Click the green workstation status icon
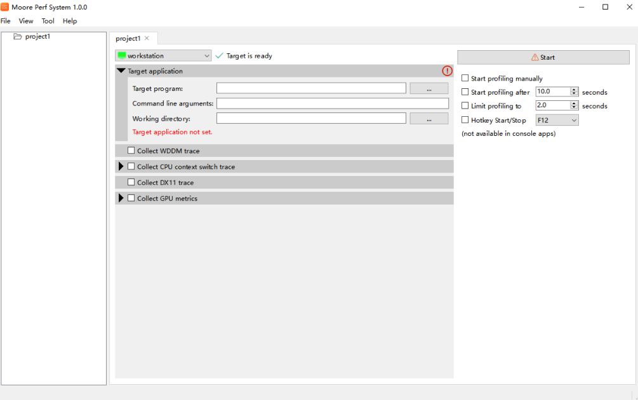The height and width of the screenshot is (400, 638). tap(122, 56)
